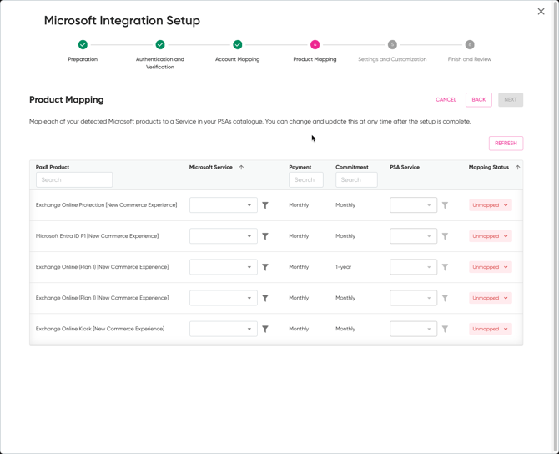The height and width of the screenshot is (454, 559).
Task: Go to Authentication and Verification step
Action: 160,45
